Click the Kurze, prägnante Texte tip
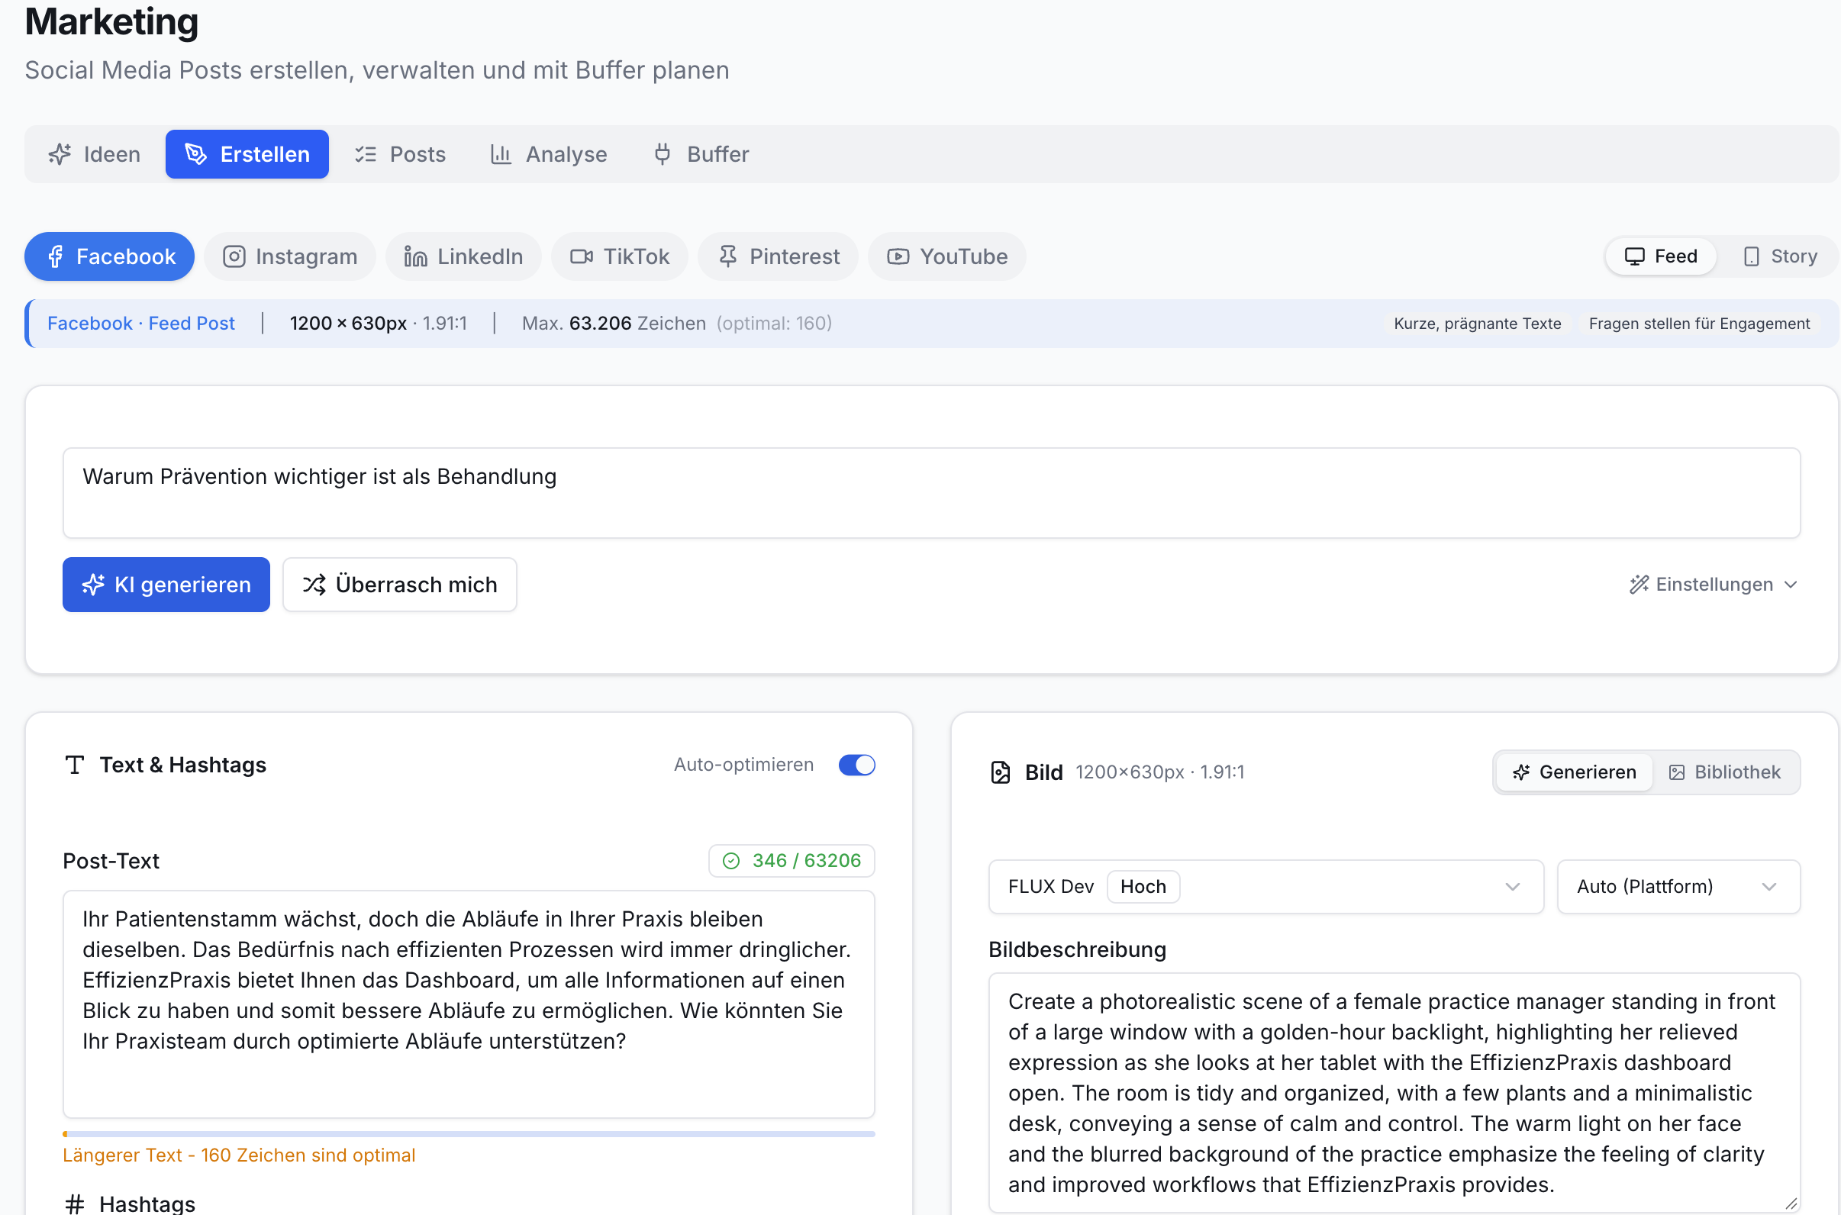This screenshot has width=1841, height=1215. click(1477, 323)
